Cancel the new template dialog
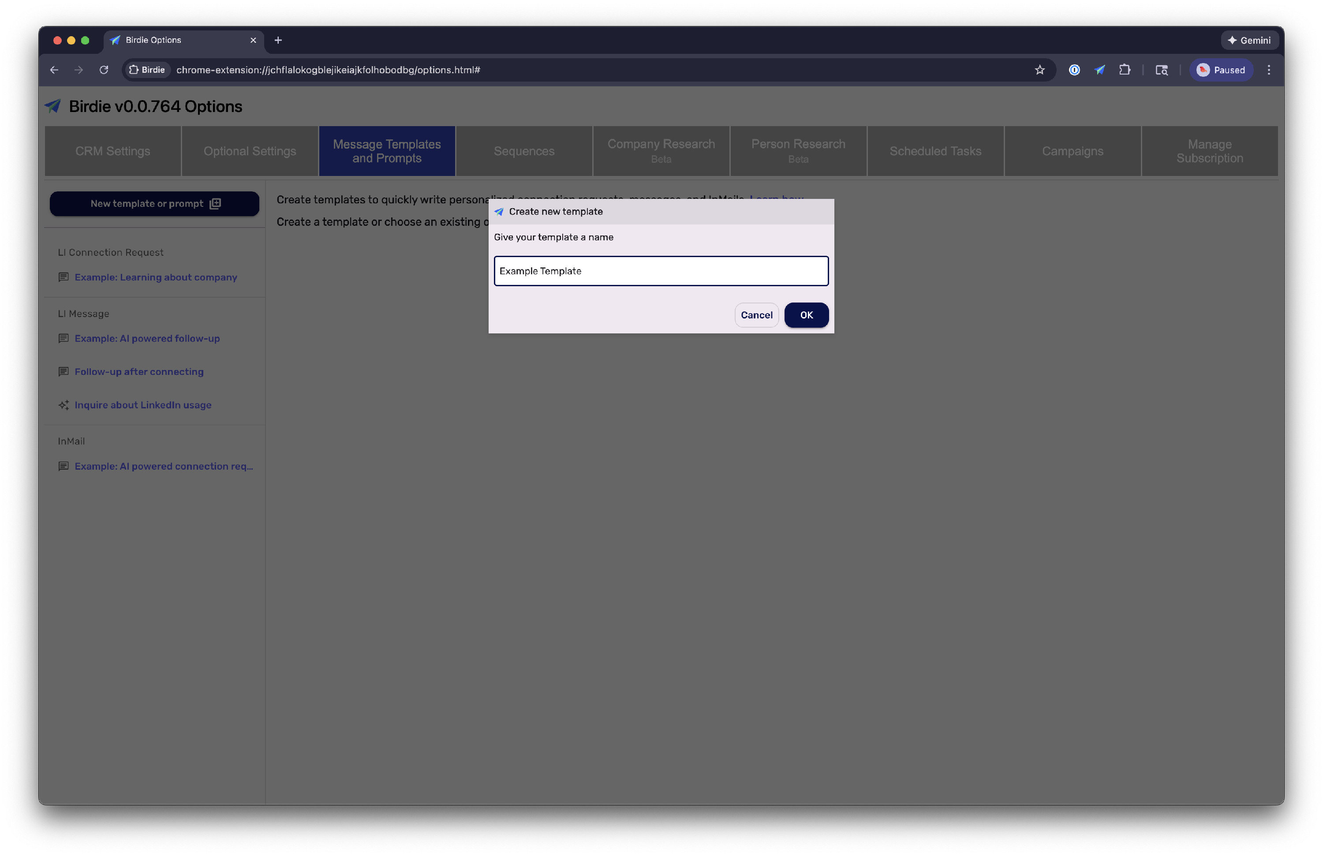The height and width of the screenshot is (856, 1323). (x=756, y=315)
